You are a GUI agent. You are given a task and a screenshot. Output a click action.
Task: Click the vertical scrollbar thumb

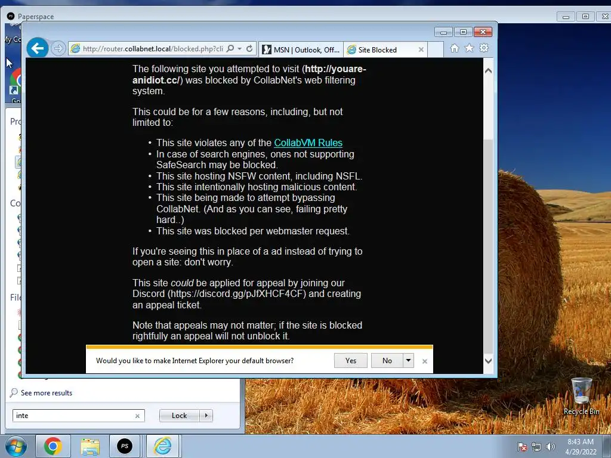coord(488,245)
